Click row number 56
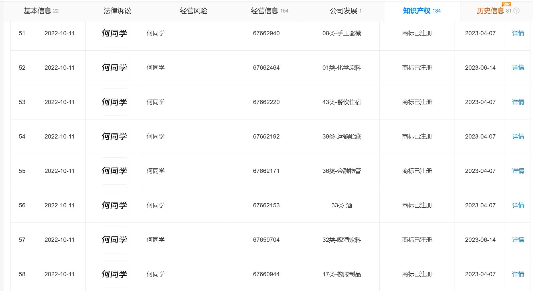533x291 pixels. [22, 205]
